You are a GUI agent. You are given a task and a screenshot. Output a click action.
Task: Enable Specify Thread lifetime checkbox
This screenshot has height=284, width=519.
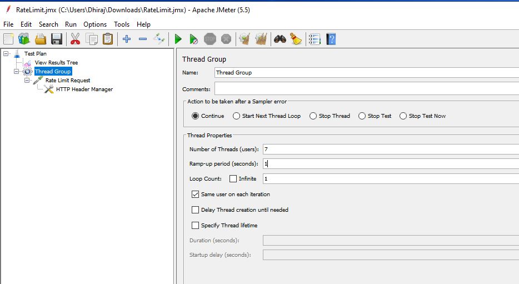coord(195,226)
